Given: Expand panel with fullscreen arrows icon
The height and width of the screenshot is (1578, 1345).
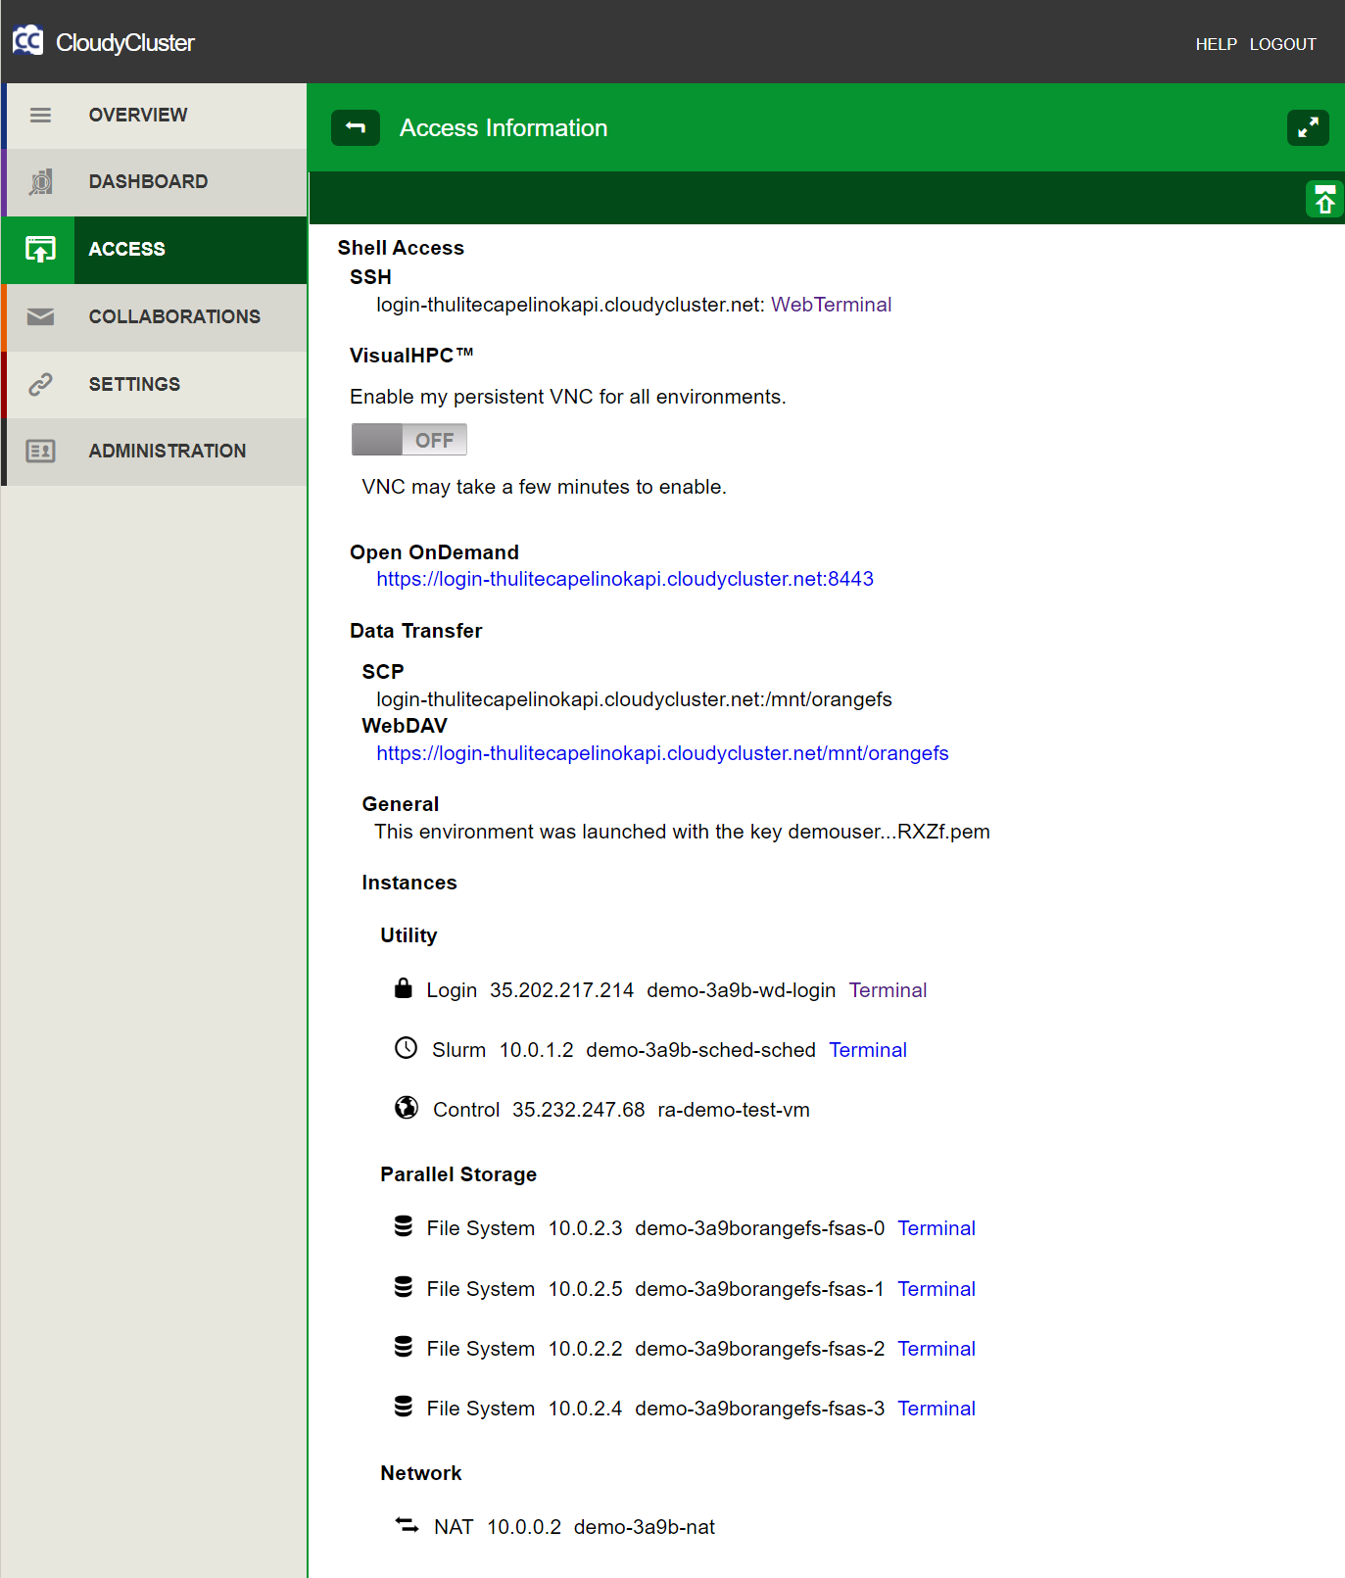Looking at the screenshot, I should (1308, 127).
